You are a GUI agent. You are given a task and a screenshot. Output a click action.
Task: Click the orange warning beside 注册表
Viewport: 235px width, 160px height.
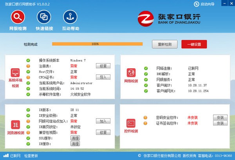coord(28,66)
